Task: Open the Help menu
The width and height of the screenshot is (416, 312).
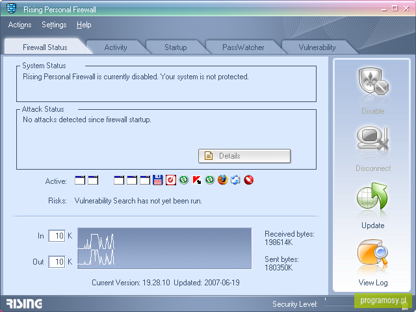Action: [x=84, y=25]
